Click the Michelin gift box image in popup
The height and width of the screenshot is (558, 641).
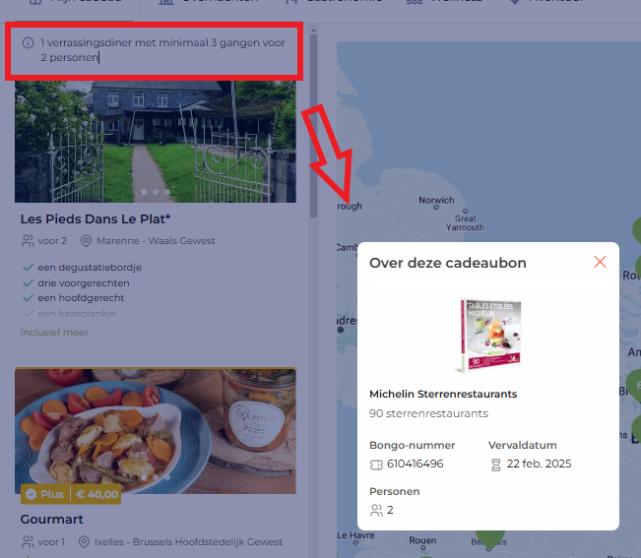(x=488, y=336)
